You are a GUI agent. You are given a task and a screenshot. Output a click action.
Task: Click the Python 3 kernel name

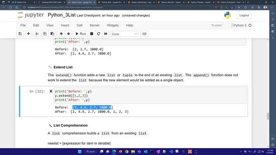pos(240,25)
